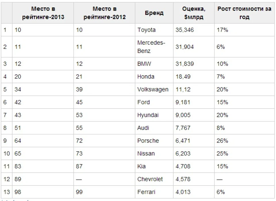The width and height of the screenshot is (276, 201).
Task: Click the Nissan brand cell
Action: pyautogui.click(x=154, y=153)
